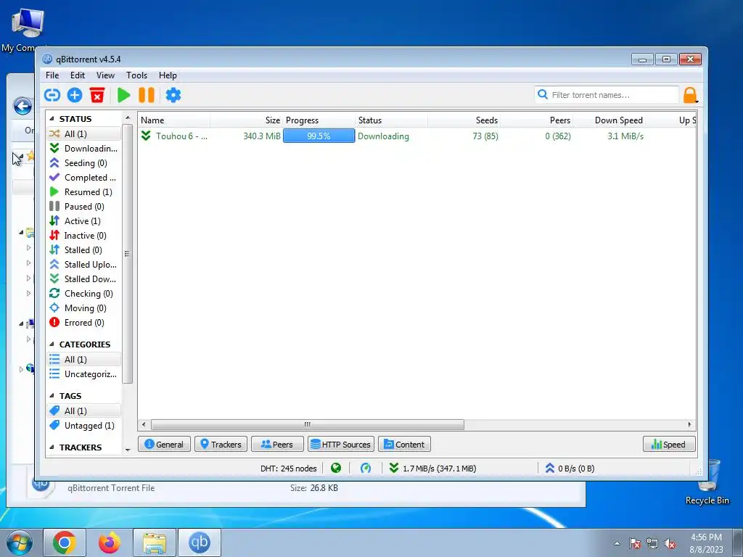Select the Seeding (0) filter
Viewport: 743px width, 557px height.
[84, 163]
